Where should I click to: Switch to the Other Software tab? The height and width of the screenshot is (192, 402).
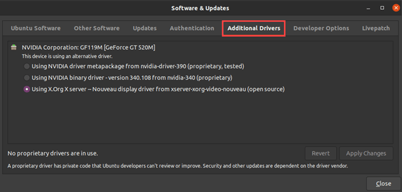pyautogui.click(x=96, y=28)
